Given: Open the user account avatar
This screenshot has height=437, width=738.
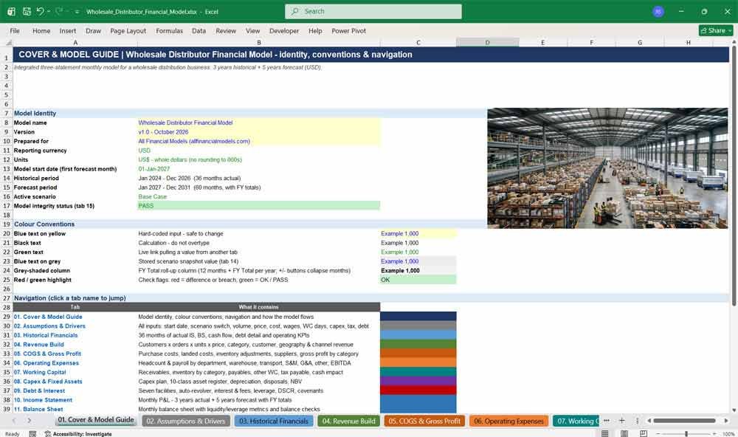Looking at the screenshot, I should click(658, 12).
